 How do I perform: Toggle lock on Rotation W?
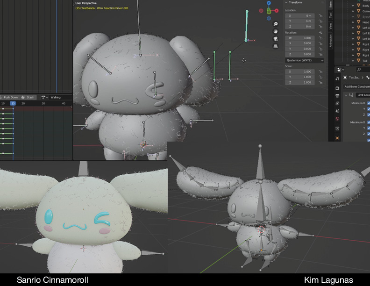tap(320, 38)
